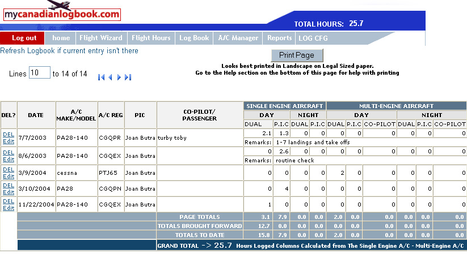Click the Log out button
Image resolution: width=467 pixels, height=254 pixels.
[22, 38]
